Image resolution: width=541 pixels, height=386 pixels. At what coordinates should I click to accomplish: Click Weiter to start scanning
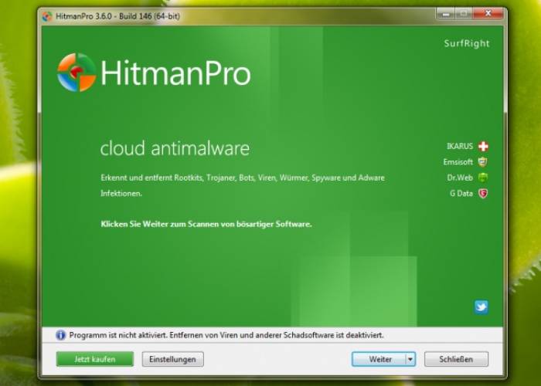379,359
